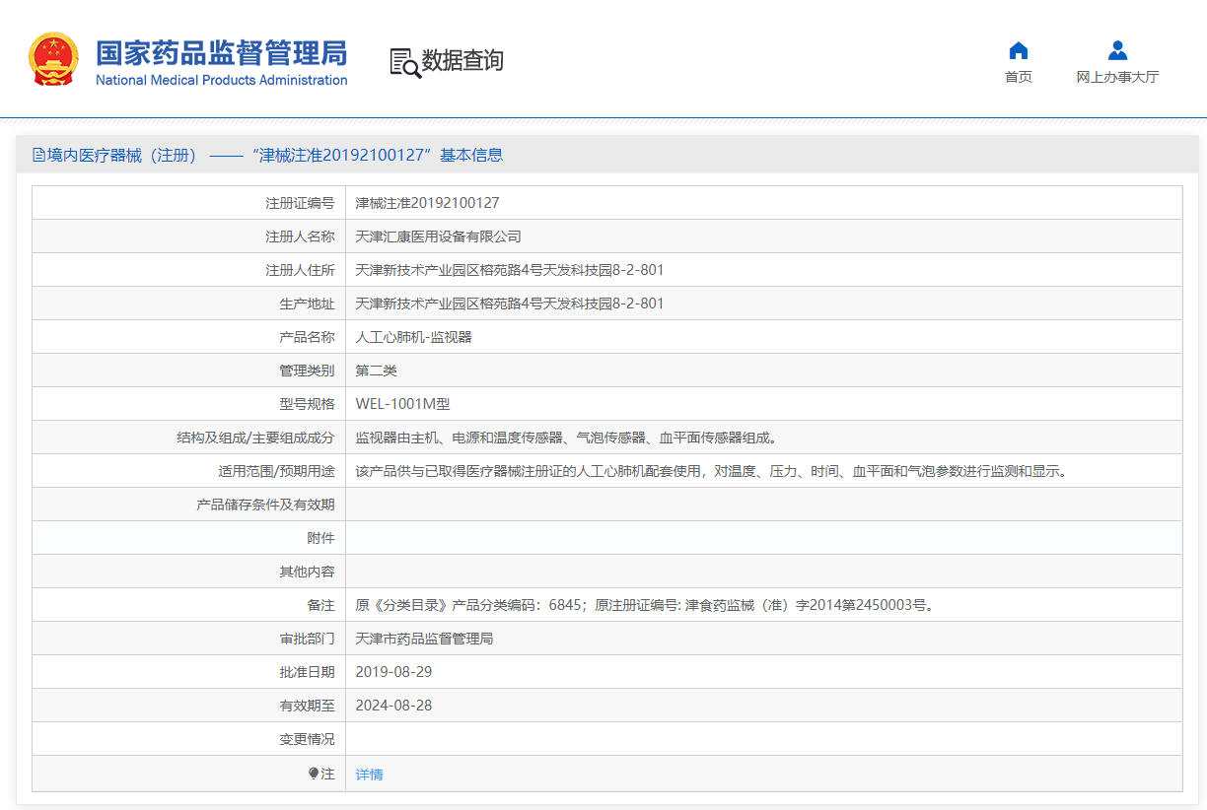Open the 数据查询 search icon

click(x=405, y=62)
